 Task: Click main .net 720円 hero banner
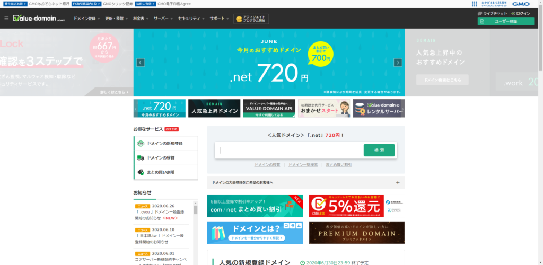click(x=269, y=62)
